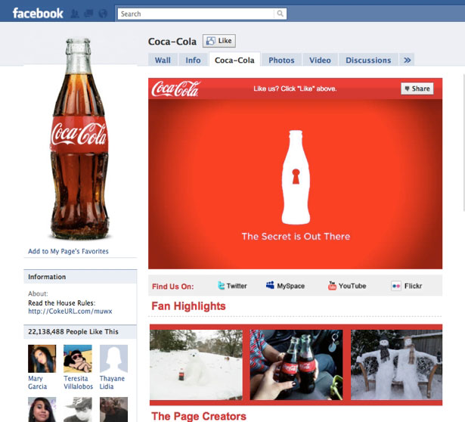Open the two Coke bottles fan photo
The width and height of the screenshot is (465, 422).
pyautogui.click(x=296, y=365)
